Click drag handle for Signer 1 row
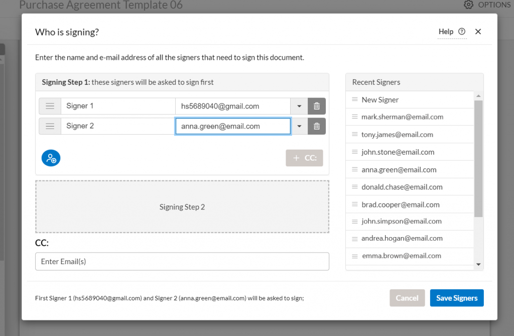Screen dimensions: 514x336 pyautogui.click(x=50, y=106)
